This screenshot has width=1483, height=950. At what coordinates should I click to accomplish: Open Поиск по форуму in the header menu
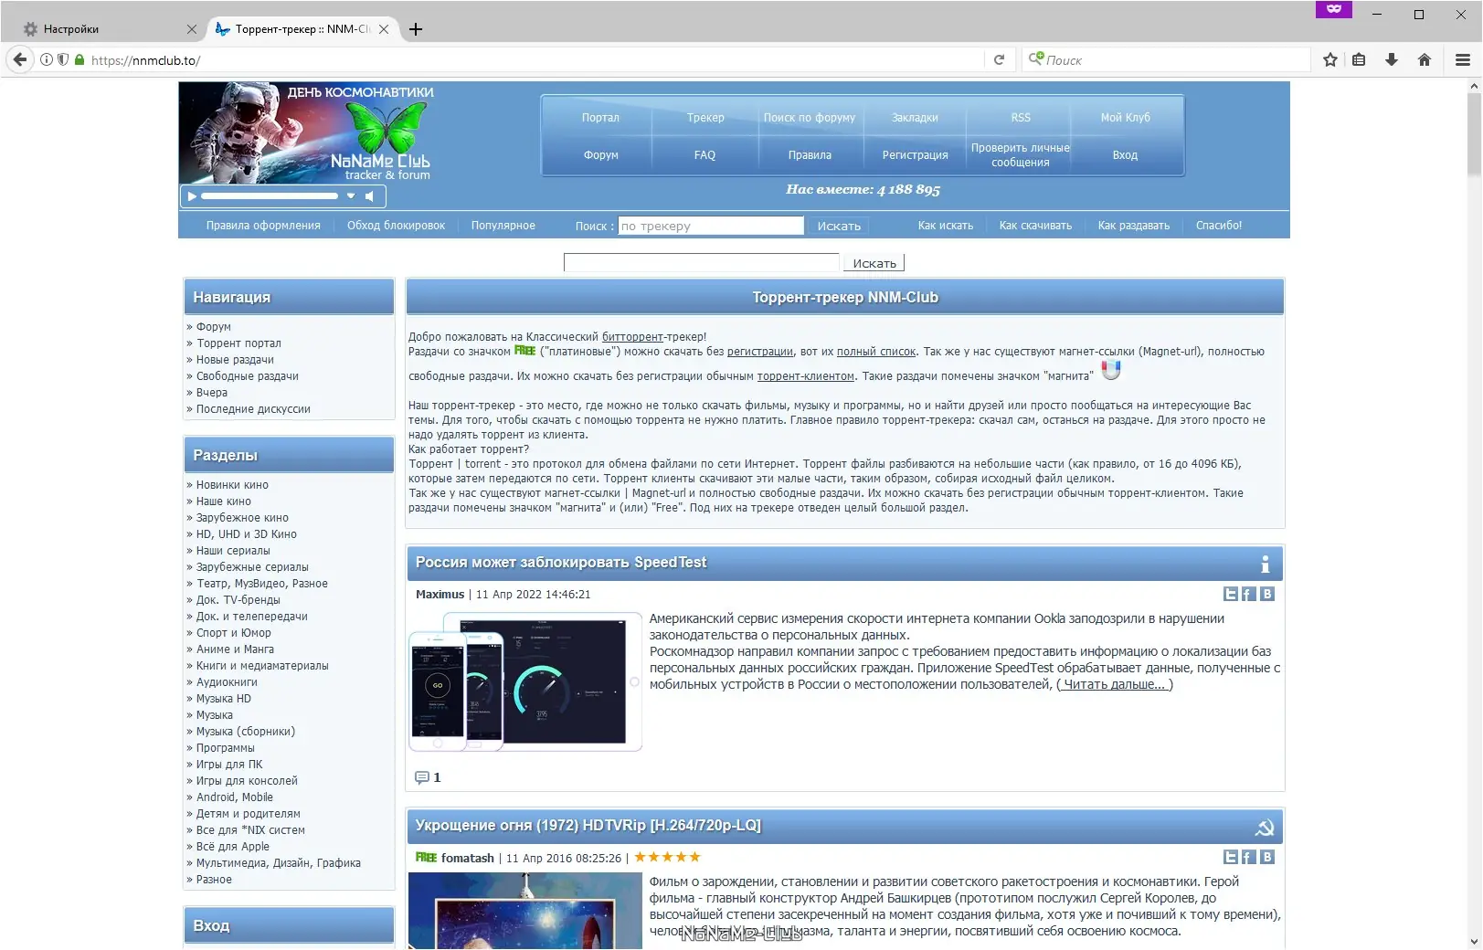pyautogui.click(x=810, y=118)
